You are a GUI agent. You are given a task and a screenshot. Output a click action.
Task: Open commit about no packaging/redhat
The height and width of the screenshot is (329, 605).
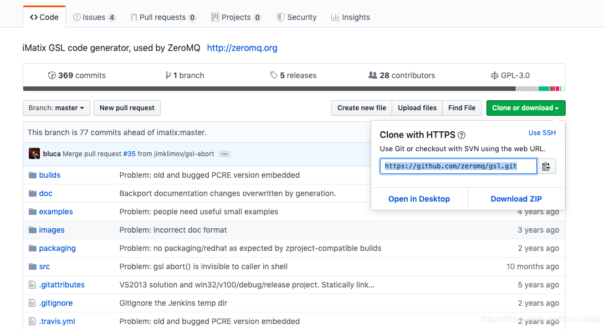tap(250, 248)
